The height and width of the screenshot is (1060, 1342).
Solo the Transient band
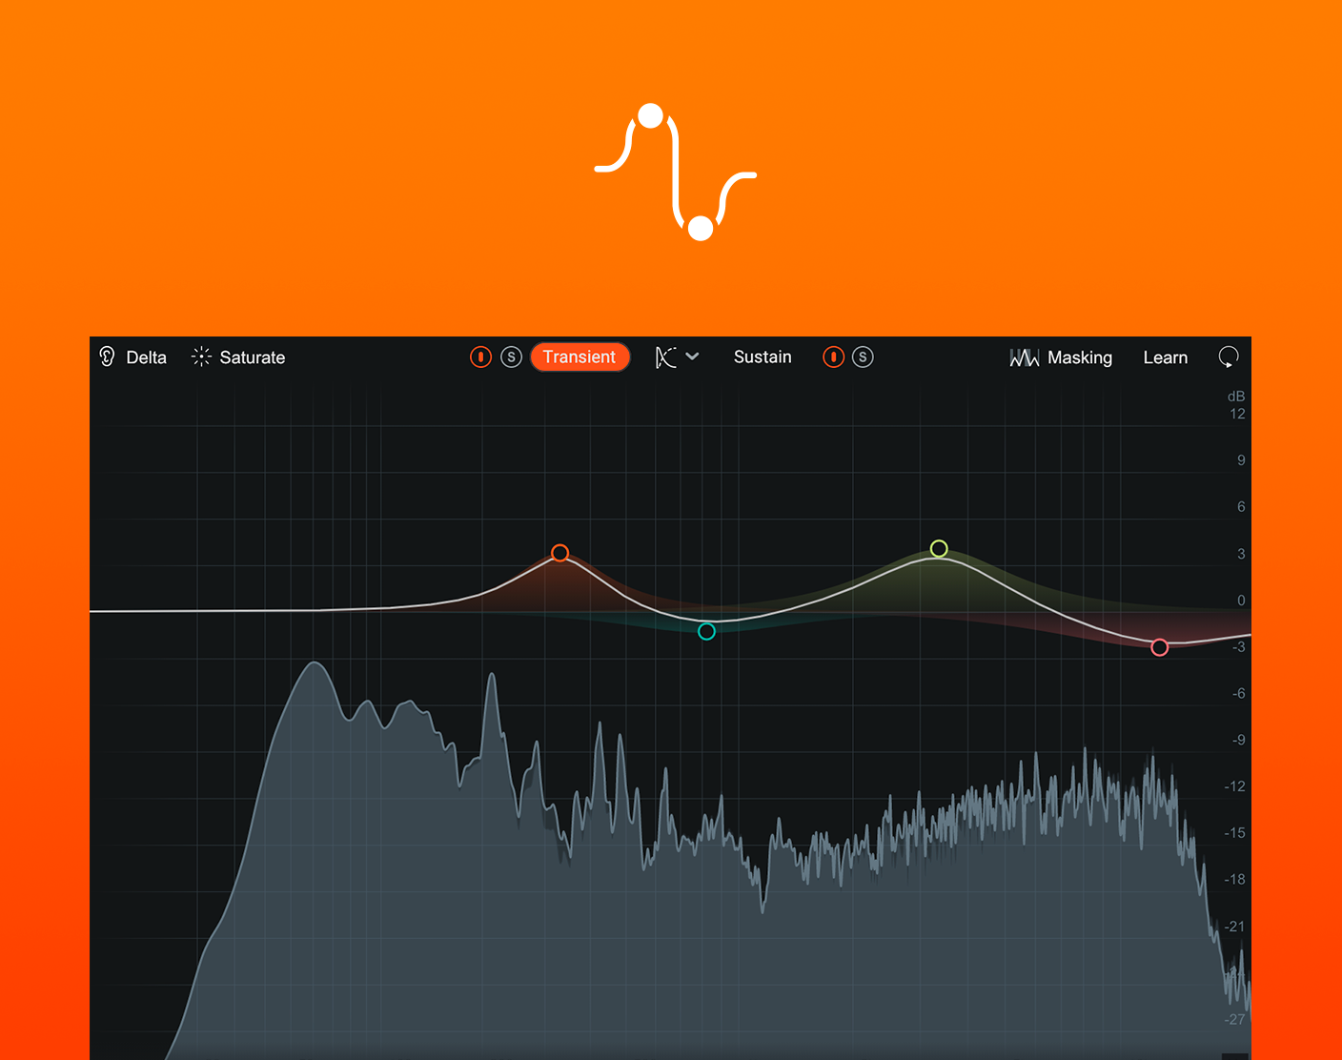[512, 357]
